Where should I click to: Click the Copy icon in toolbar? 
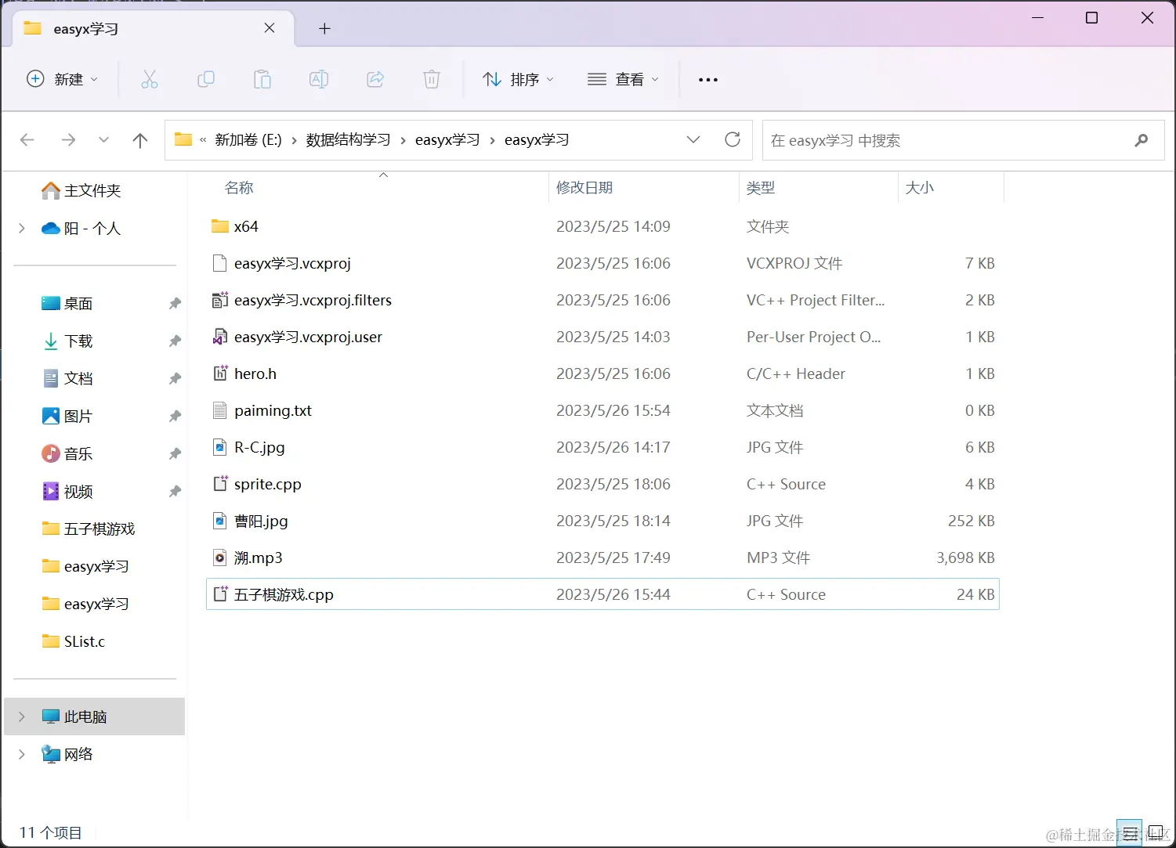[x=206, y=79]
